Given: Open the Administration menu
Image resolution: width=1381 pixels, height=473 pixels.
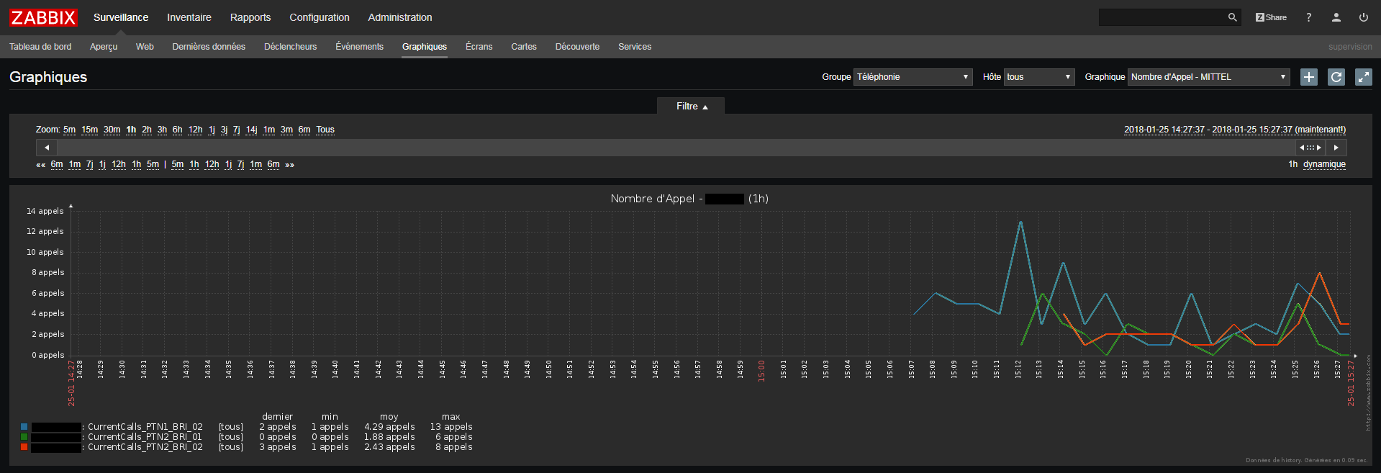Looking at the screenshot, I should click(x=400, y=17).
